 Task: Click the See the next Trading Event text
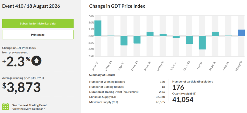[29, 105]
